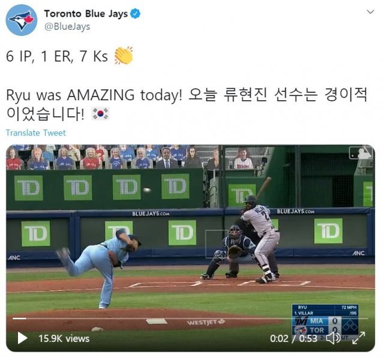Viewport: 384px width, 358px height.
Task: Click the 0:02 / 0:53 time display
Action: 293,339
